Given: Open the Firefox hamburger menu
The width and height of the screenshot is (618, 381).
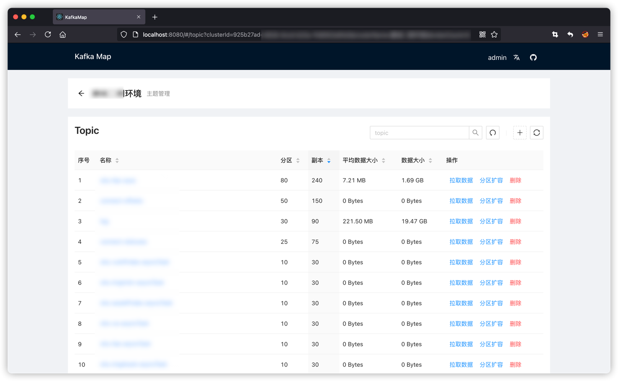Looking at the screenshot, I should click(x=600, y=34).
